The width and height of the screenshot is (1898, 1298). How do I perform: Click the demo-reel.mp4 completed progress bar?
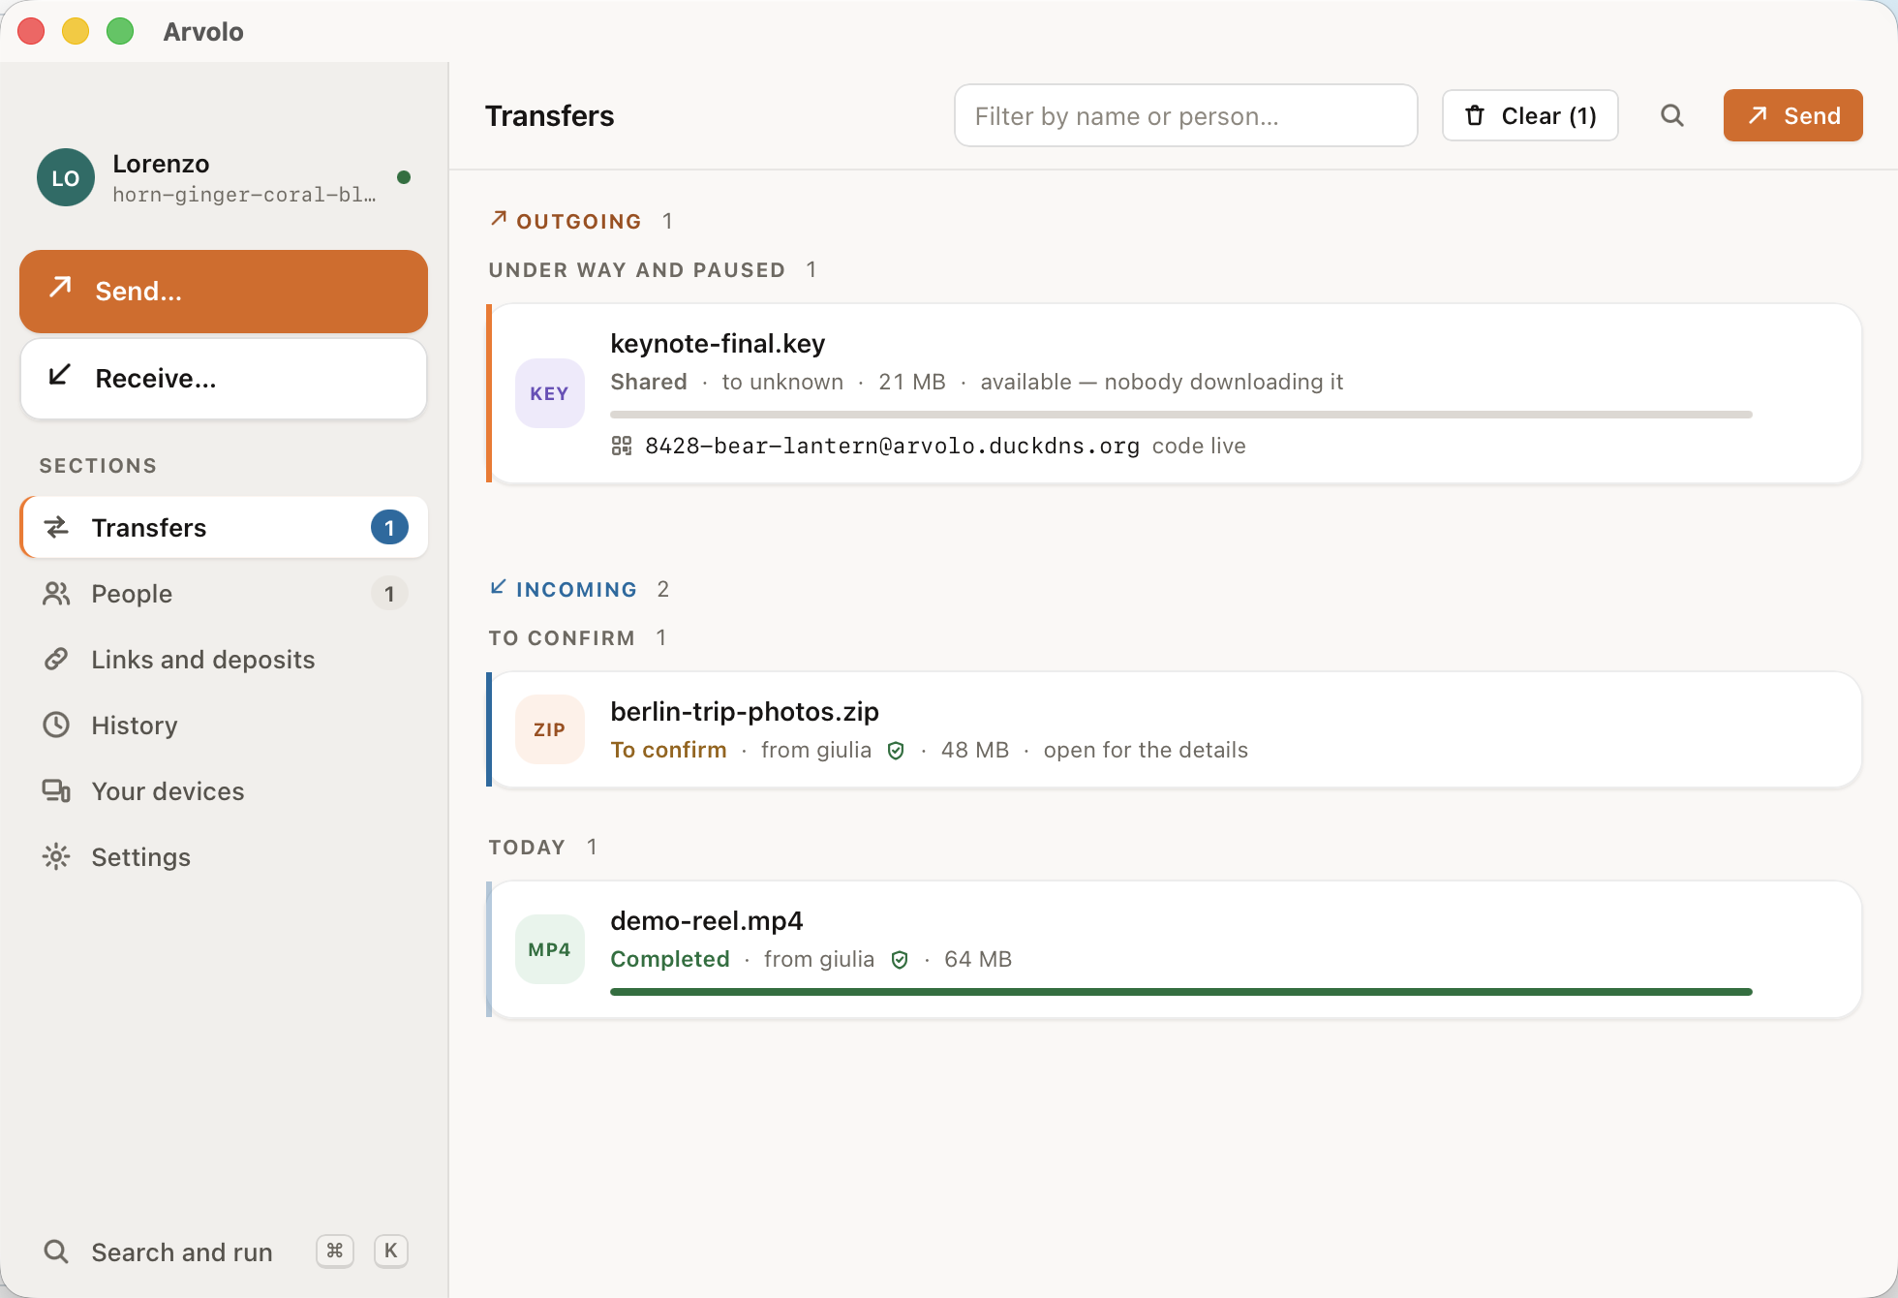point(1181,992)
